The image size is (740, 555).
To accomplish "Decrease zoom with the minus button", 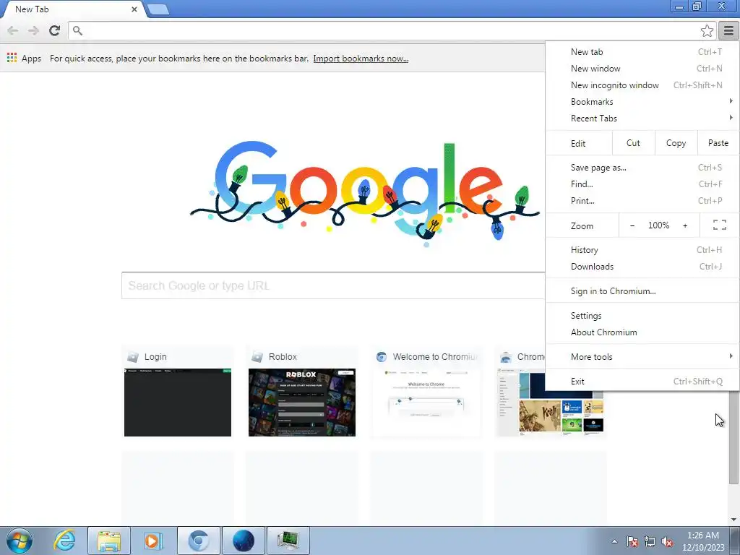I will (x=632, y=225).
